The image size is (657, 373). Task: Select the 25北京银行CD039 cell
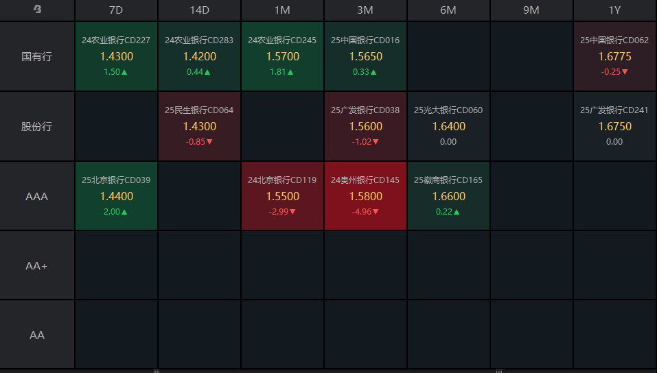coord(116,196)
